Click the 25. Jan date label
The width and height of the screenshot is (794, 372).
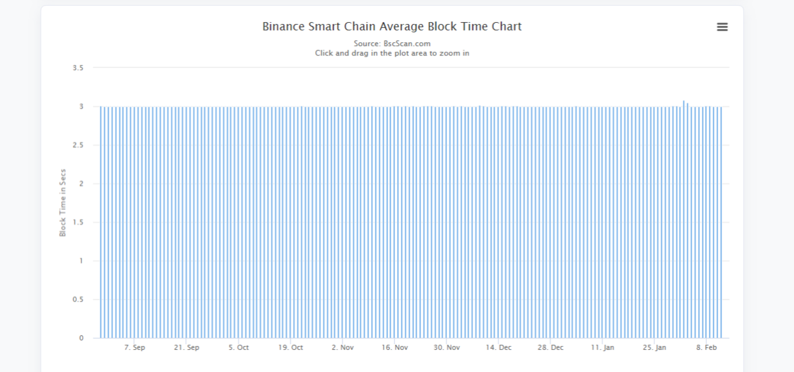(x=654, y=348)
